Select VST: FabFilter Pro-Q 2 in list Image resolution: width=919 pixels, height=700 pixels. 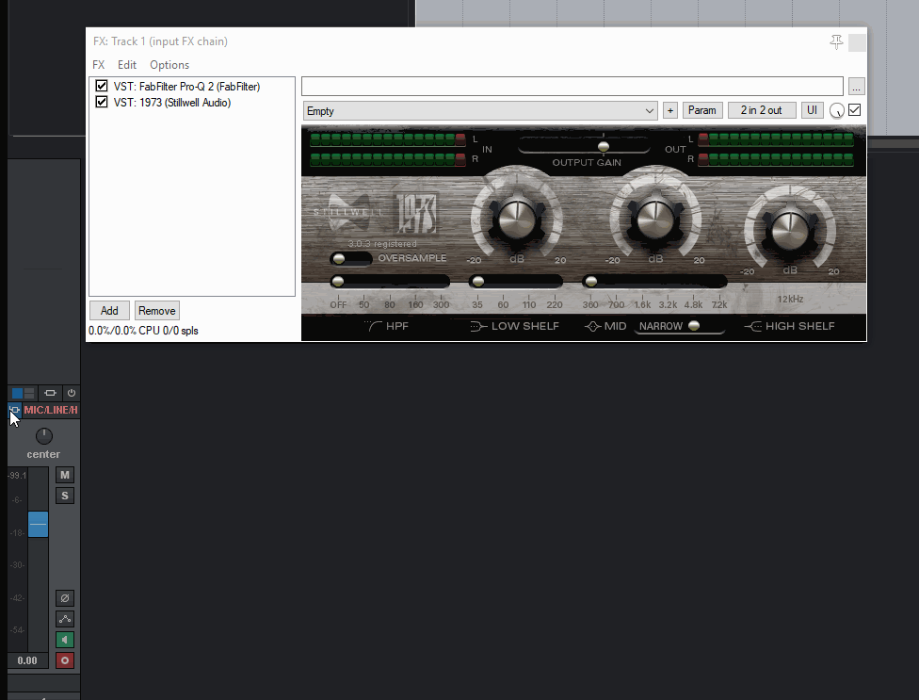tap(187, 86)
